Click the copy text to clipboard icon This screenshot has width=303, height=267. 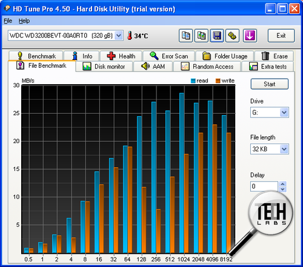tap(185, 36)
